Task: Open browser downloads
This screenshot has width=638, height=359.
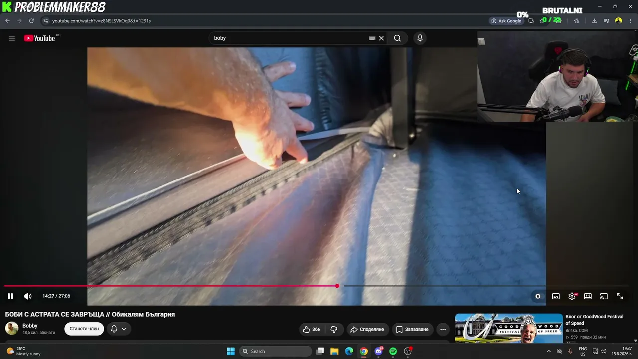Action: (x=594, y=21)
